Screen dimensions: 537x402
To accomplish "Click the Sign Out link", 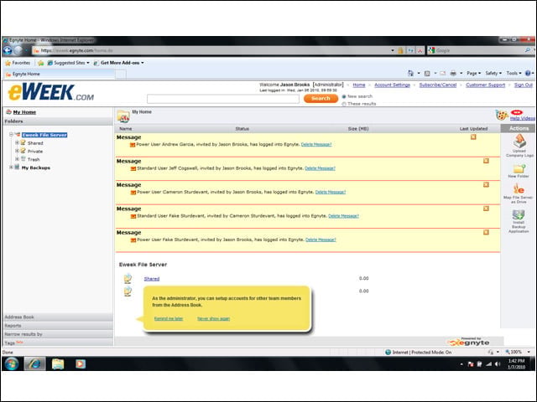I will tap(524, 85).
